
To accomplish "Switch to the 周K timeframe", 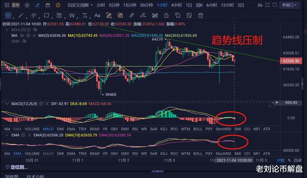I will [199, 5].
